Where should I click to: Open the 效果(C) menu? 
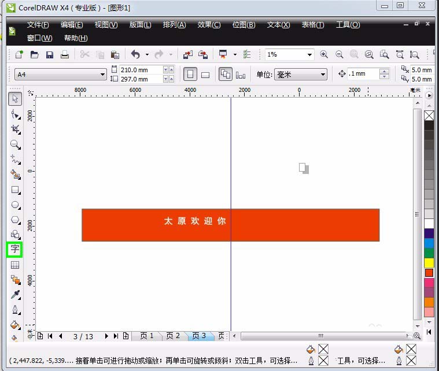[x=209, y=25]
